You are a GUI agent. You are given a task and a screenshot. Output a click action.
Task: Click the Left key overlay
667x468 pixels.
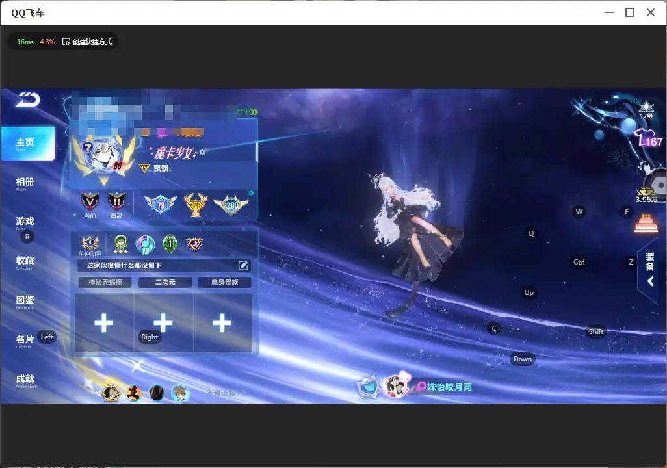tap(47, 337)
